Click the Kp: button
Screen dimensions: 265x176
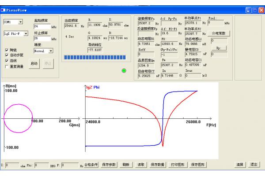coord(219,48)
